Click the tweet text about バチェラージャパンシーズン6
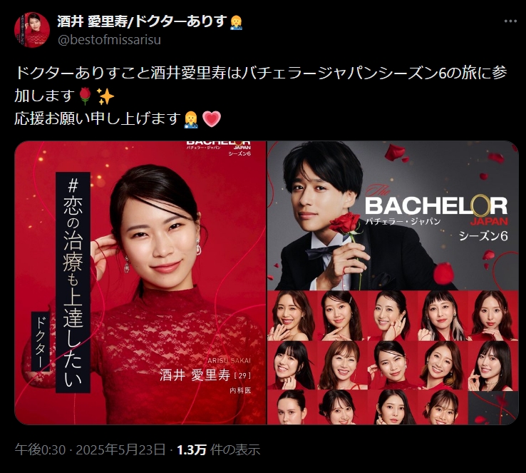The height and width of the screenshot is (473, 526). 261,84
